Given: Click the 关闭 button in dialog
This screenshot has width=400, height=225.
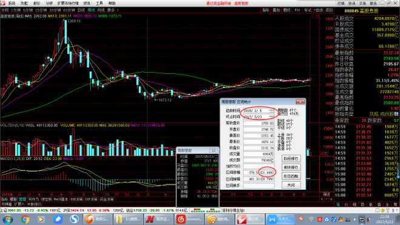Looking at the screenshot, I should pos(291,185).
